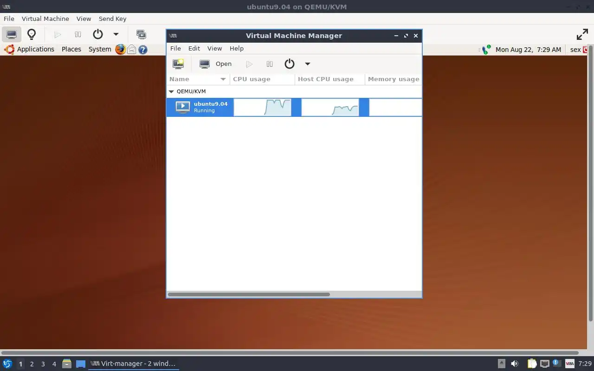Open the guest Places menu
The width and height of the screenshot is (594, 371).
[71, 49]
